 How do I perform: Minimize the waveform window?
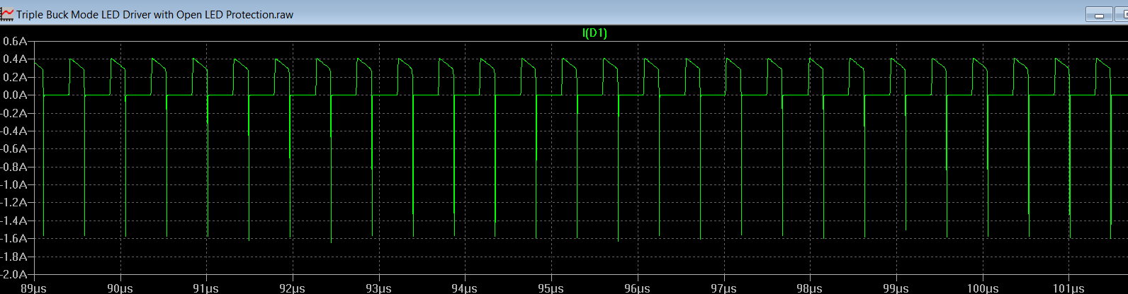pos(1100,14)
